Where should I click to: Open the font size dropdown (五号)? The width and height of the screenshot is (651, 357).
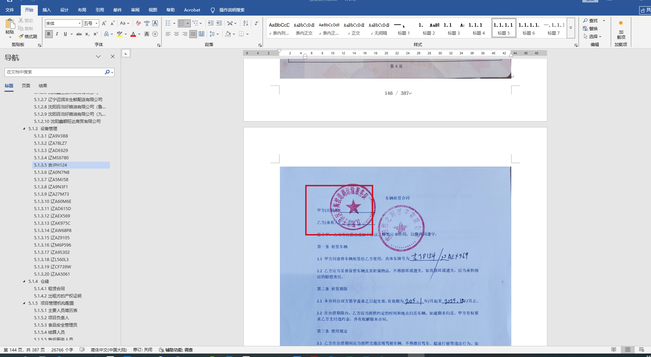pyautogui.click(x=97, y=23)
